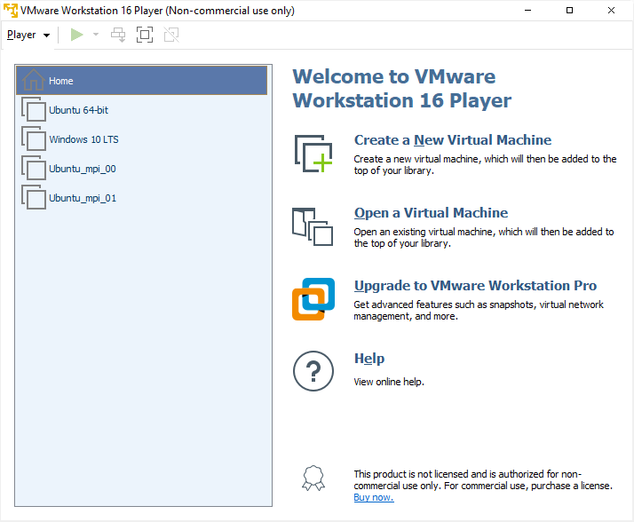Enter full screen mode icon
Viewport: 634px width, 522px height.
pos(145,35)
